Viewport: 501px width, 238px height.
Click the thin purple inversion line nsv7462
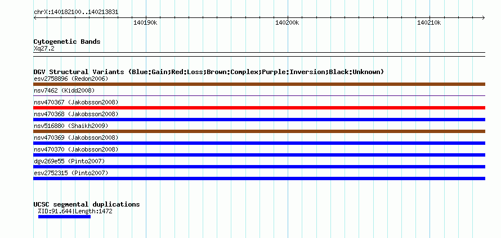[x=259, y=95]
